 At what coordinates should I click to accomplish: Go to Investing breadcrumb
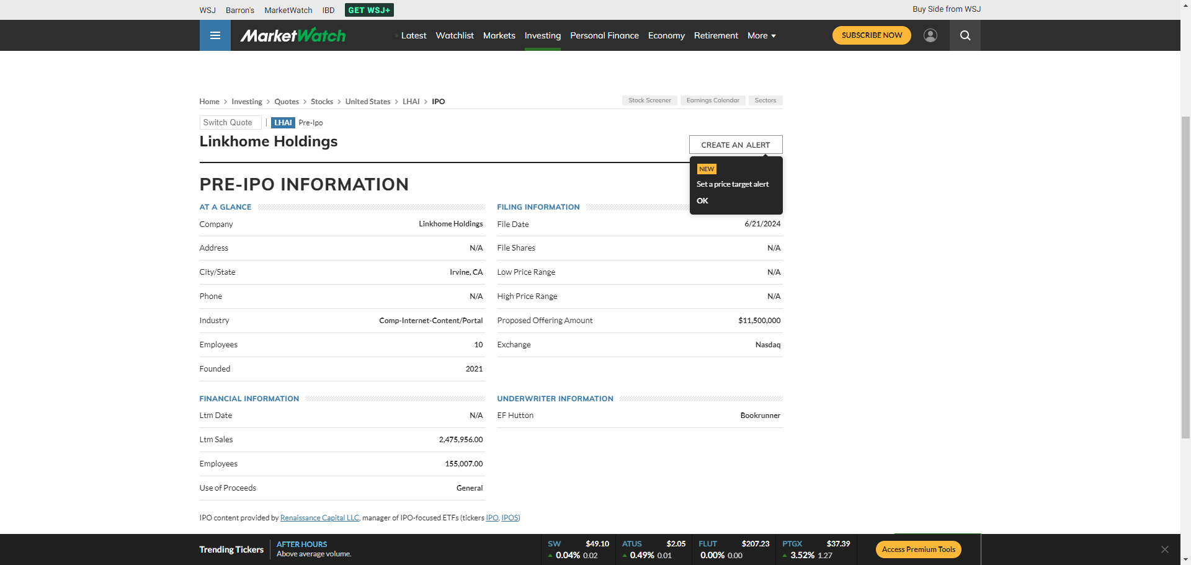pyautogui.click(x=247, y=102)
